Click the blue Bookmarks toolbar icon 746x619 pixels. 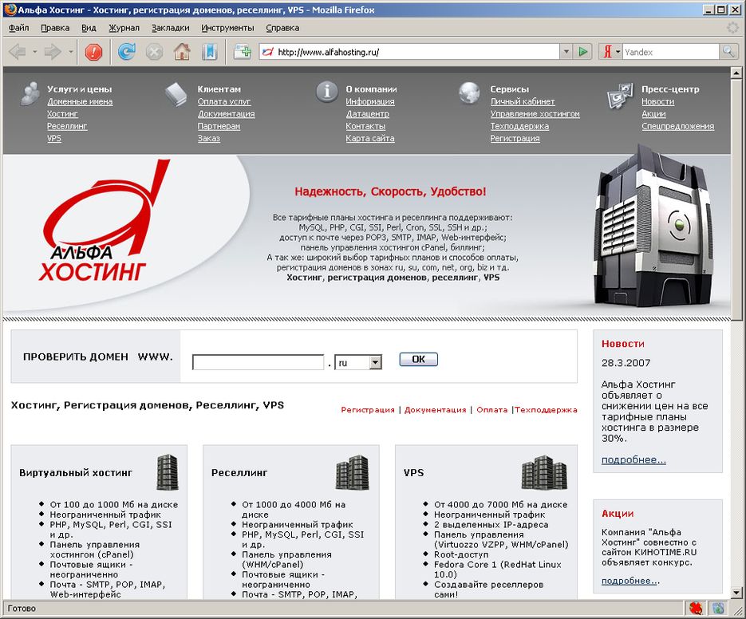point(209,51)
